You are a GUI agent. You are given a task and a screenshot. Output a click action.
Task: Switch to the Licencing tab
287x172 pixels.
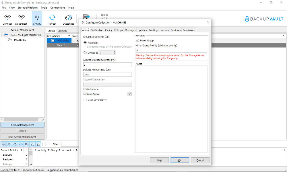click(62, 31)
